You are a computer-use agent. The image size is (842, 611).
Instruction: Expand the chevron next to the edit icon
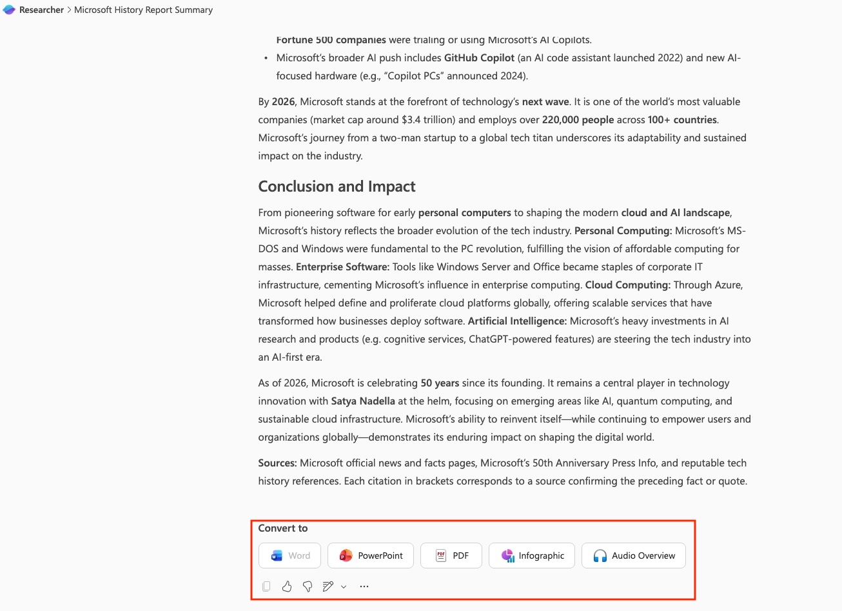[x=344, y=586]
